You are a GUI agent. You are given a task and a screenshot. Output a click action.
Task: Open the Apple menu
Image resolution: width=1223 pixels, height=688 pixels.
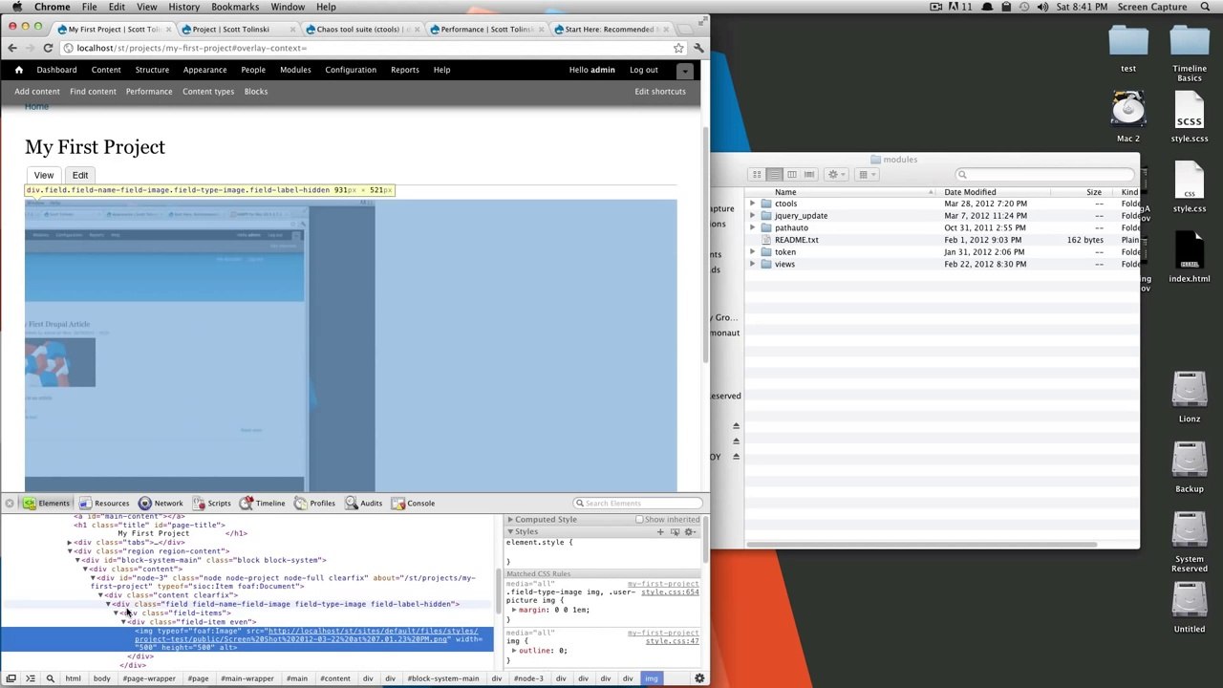coord(16,7)
